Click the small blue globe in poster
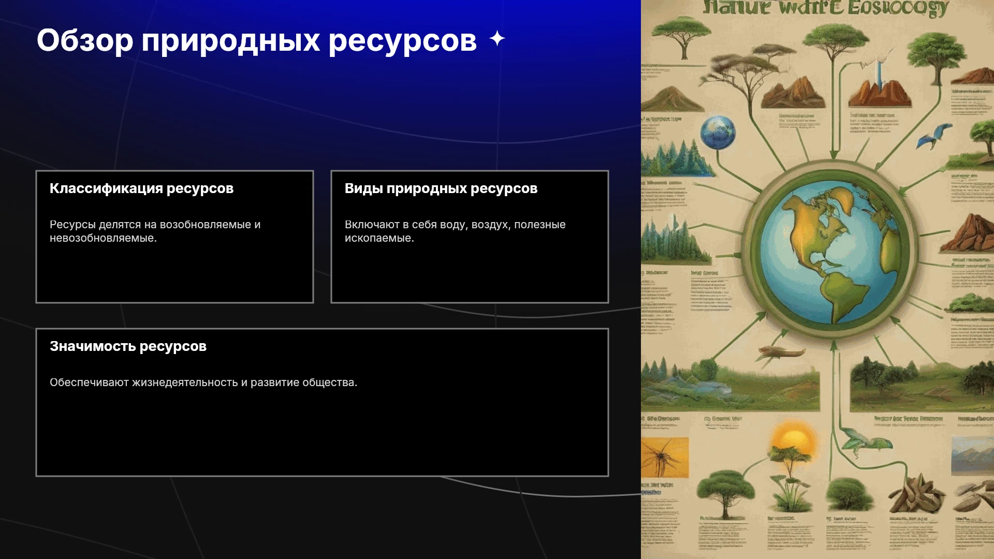 point(718,132)
